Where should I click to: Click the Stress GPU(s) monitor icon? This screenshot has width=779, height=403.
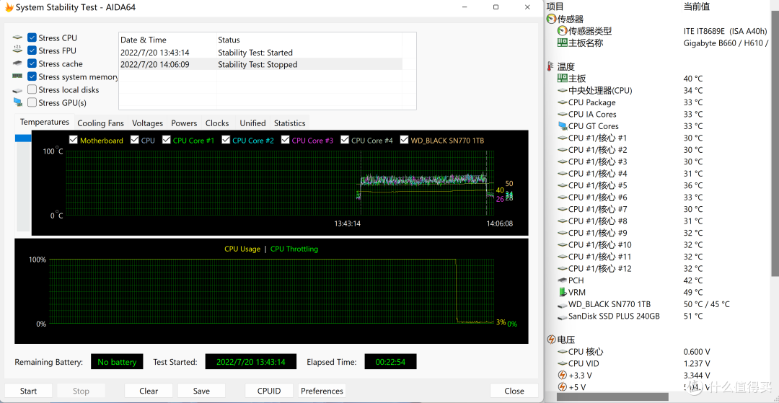[x=18, y=103]
